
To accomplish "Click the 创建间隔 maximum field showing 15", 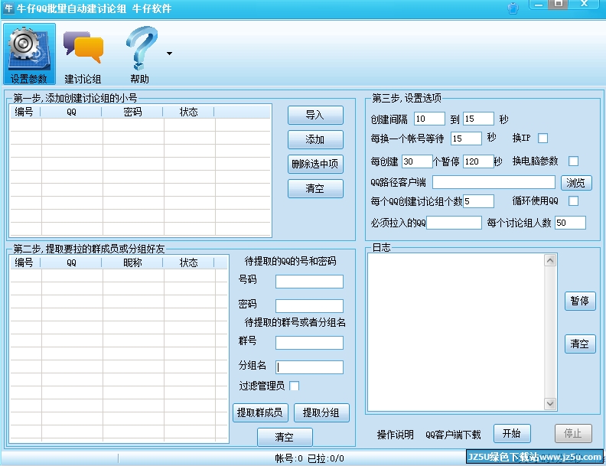I will point(478,119).
